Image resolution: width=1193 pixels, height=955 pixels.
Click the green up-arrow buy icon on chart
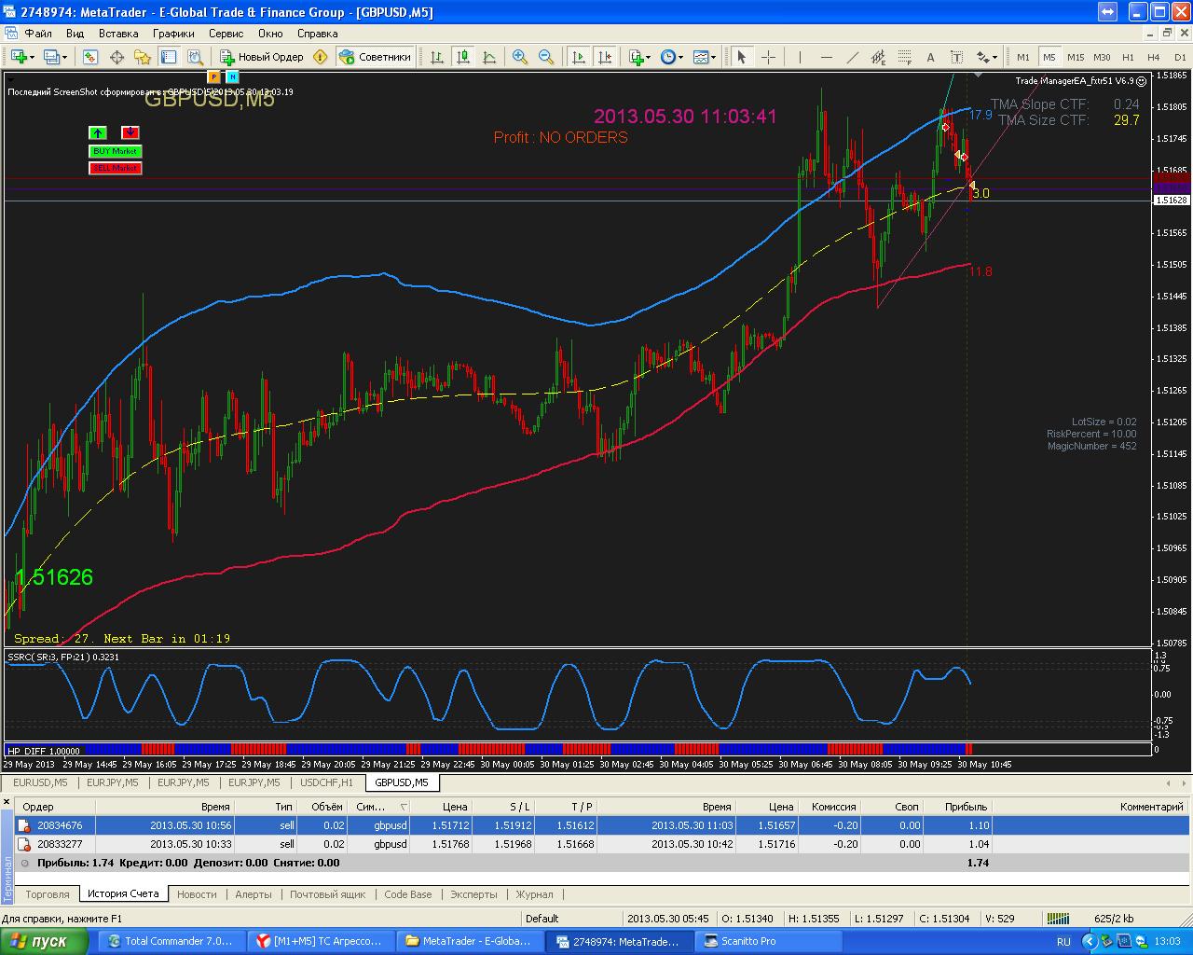[x=98, y=132]
